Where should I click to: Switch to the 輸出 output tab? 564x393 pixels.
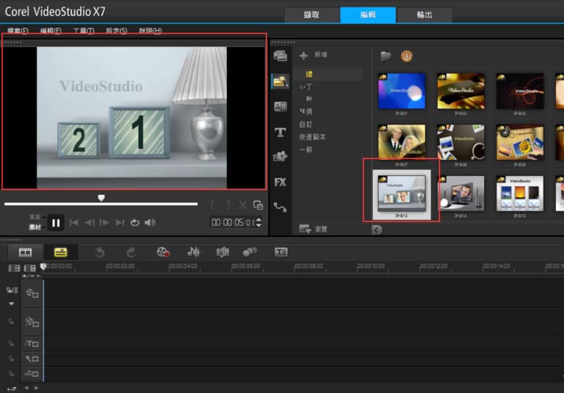[x=424, y=15]
